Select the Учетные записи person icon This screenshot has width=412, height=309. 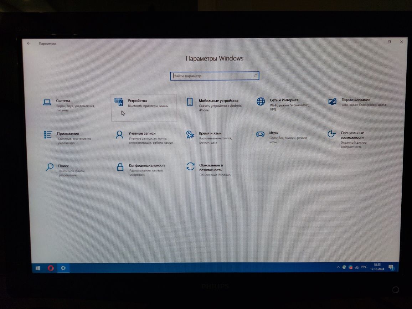pyautogui.click(x=119, y=134)
